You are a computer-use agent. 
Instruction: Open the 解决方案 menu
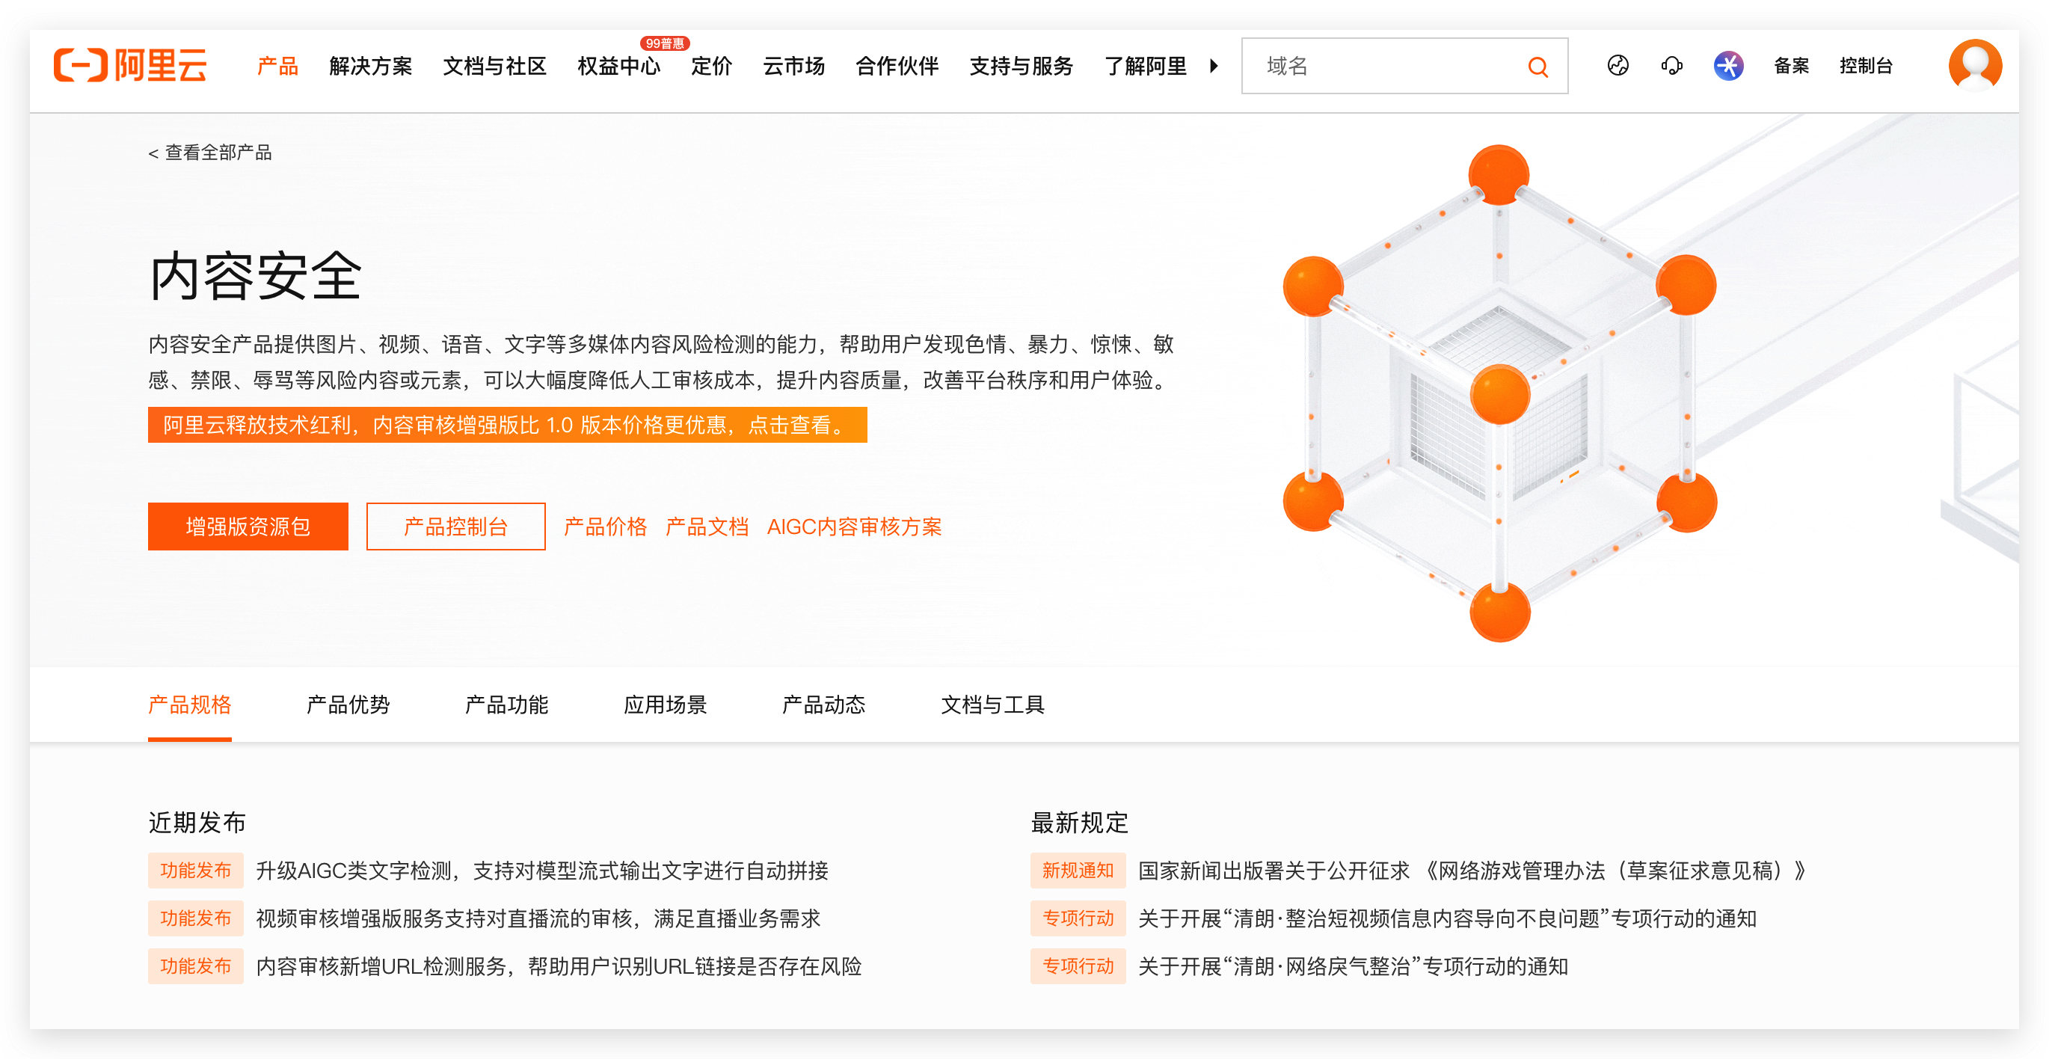[x=371, y=66]
